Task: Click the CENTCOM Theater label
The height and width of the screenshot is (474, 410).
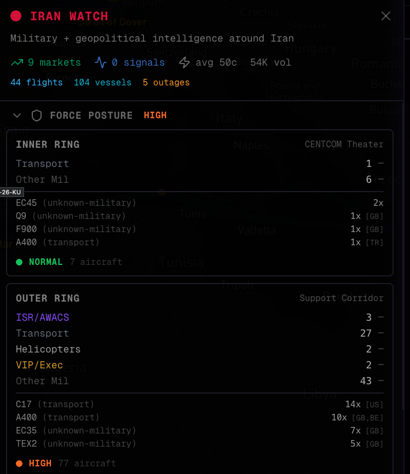Action: [x=344, y=144]
